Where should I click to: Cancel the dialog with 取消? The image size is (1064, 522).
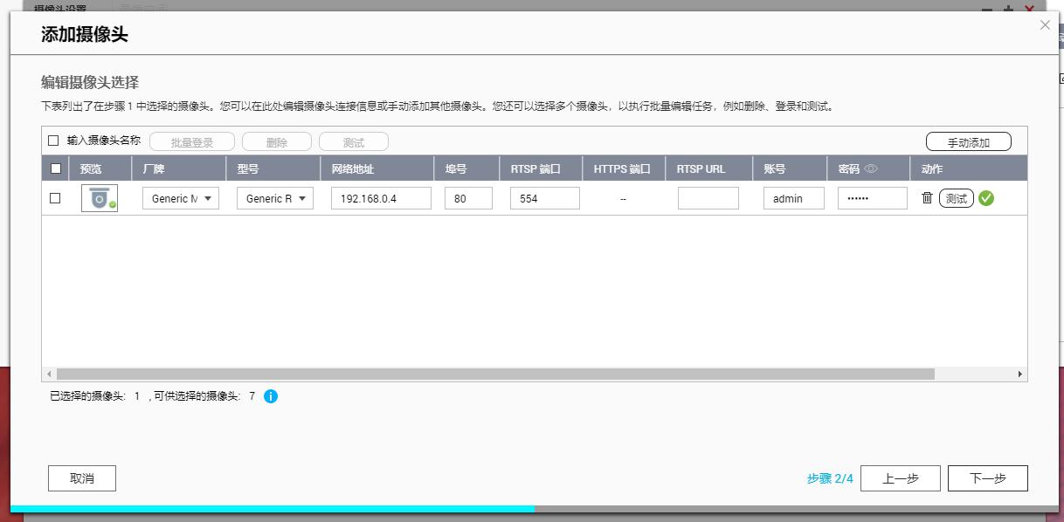click(81, 477)
